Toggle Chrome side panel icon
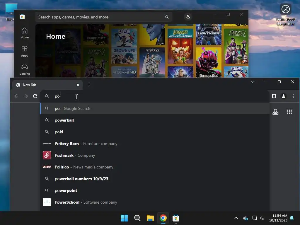The width and height of the screenshot is (300, 225). click(x=274, y=96)
